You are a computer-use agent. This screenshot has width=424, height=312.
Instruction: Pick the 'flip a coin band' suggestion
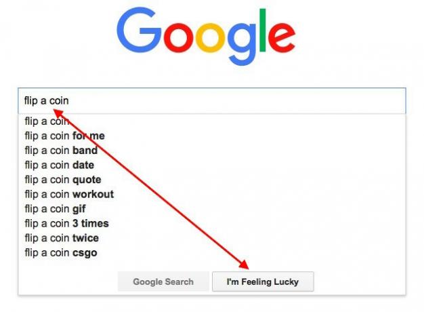[212, 151]
